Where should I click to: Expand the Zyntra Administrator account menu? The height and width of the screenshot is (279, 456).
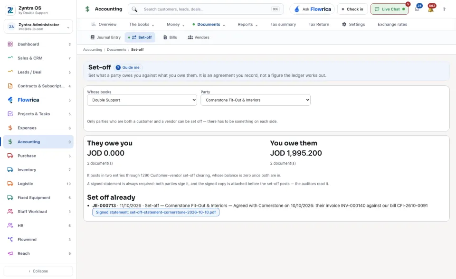coord(38,27)
